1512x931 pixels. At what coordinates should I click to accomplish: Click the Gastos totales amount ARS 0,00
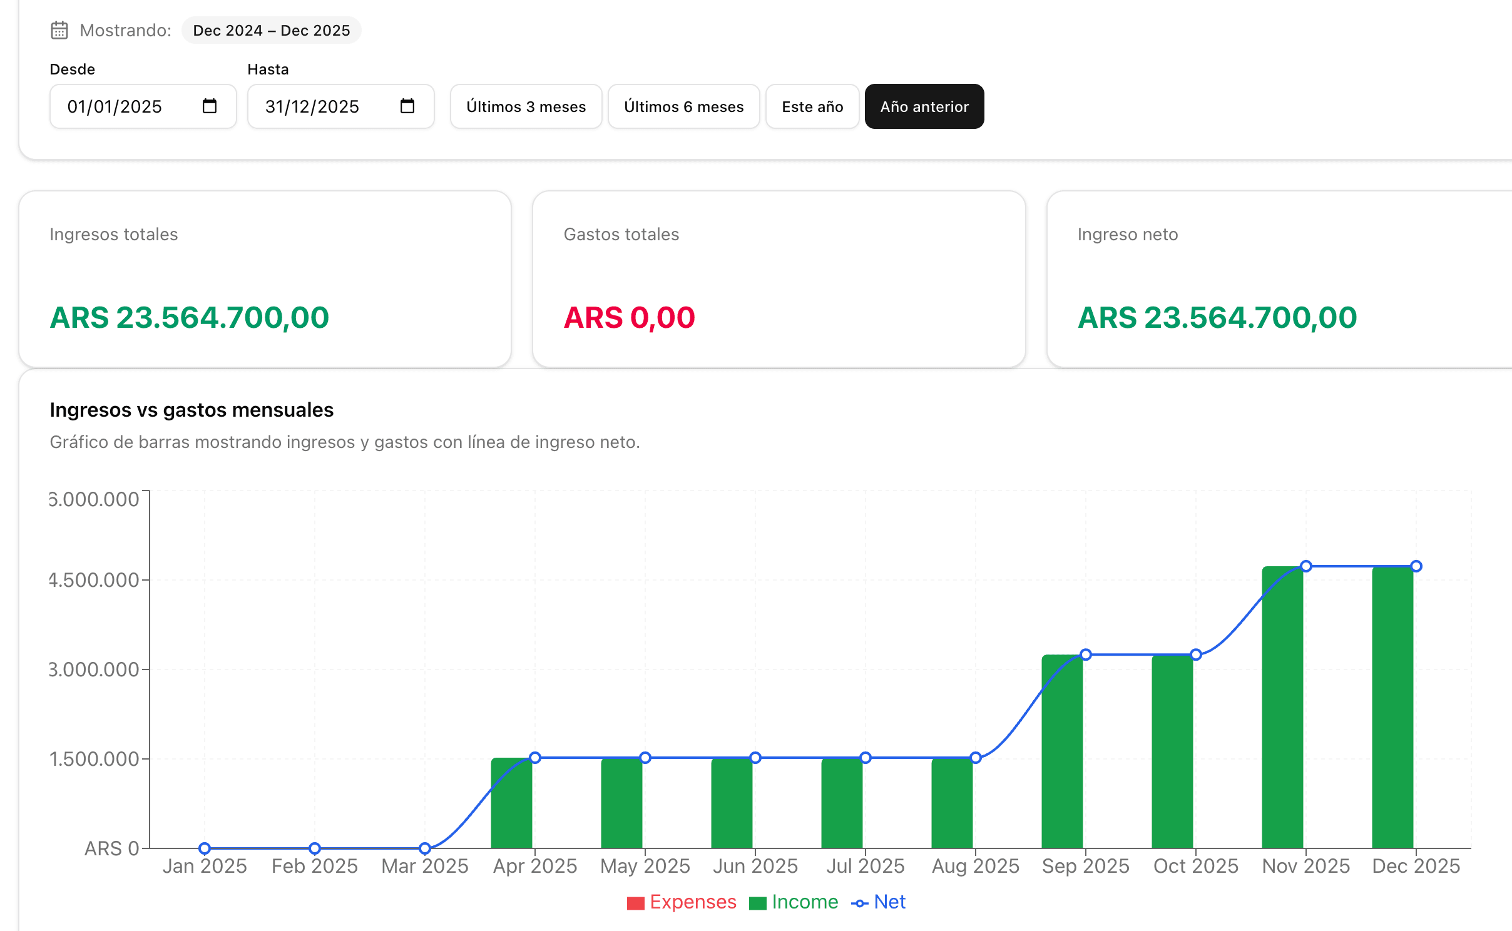tap(629, 317)
